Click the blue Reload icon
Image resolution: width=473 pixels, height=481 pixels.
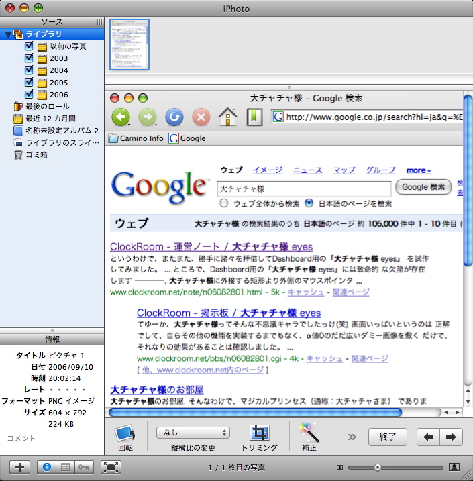tap(174, 117)
